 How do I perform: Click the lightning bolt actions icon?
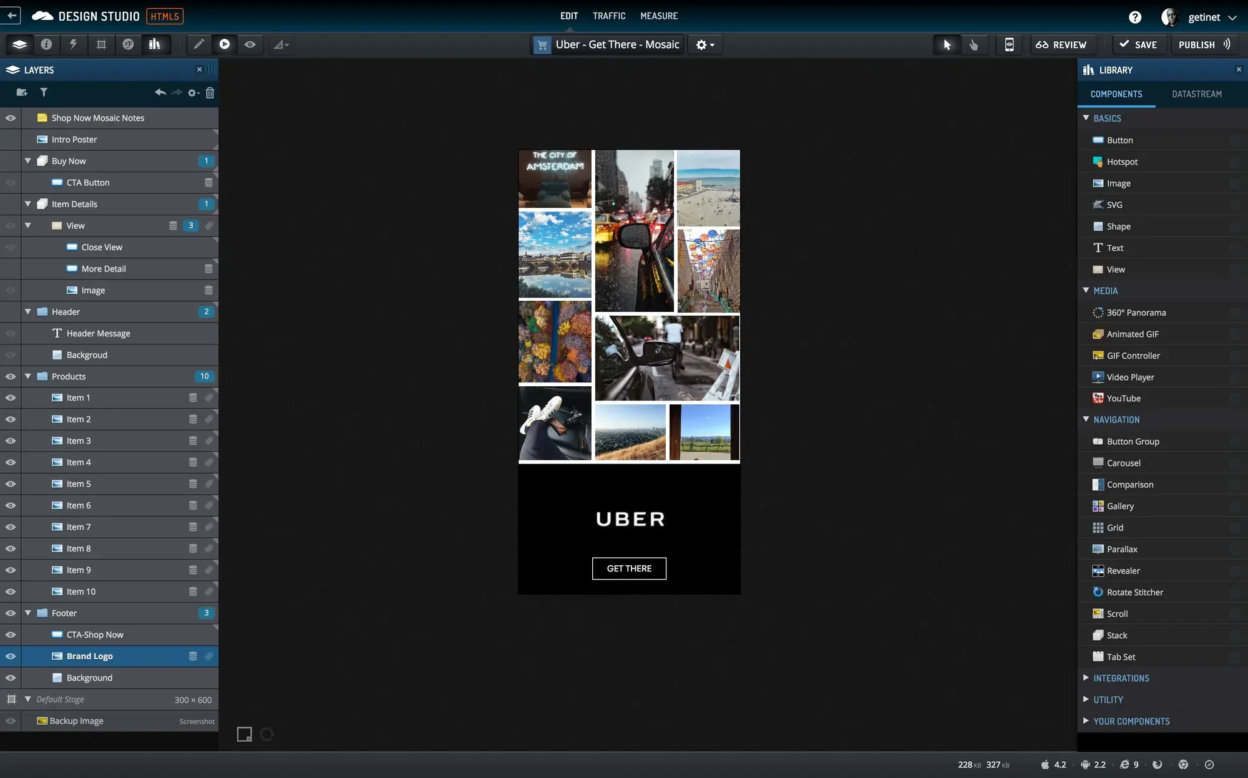pyautogui.click(x=74, y=44)
